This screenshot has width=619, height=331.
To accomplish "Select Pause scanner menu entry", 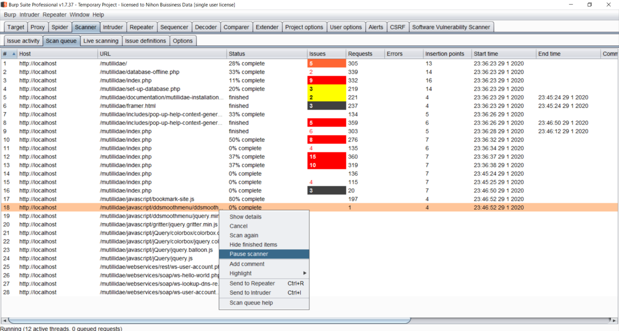I will coord(264,254).
